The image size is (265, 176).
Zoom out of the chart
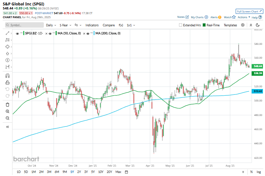[x=7, y=118]
